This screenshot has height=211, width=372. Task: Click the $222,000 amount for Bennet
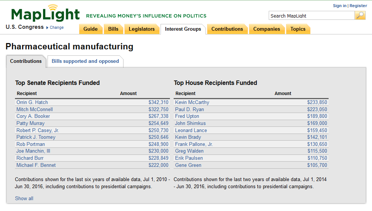click(x=158, y=165)
